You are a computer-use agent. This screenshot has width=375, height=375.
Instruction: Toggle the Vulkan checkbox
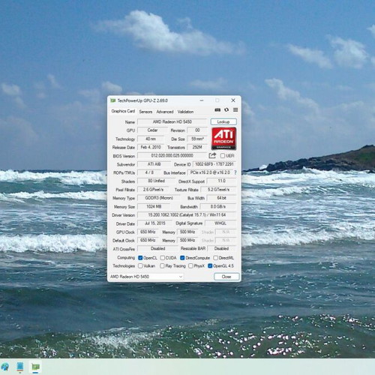(x=140, y=265)
